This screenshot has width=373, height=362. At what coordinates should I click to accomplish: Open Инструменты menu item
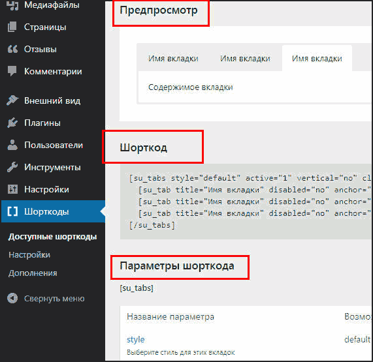[52, 168]
